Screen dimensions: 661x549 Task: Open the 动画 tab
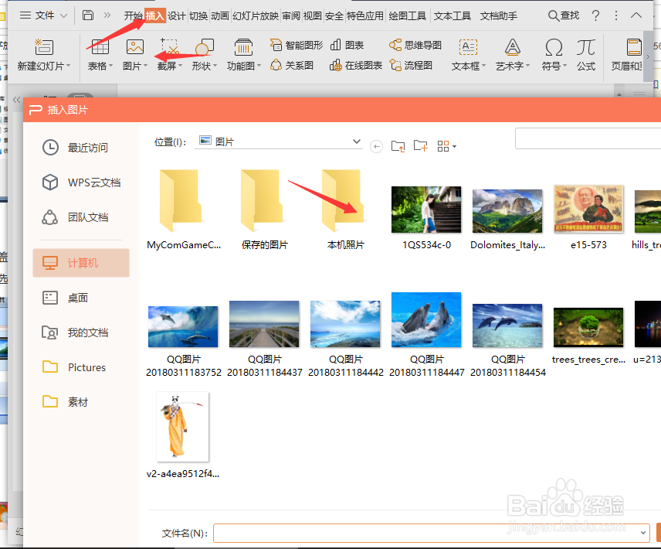(220, 16)
